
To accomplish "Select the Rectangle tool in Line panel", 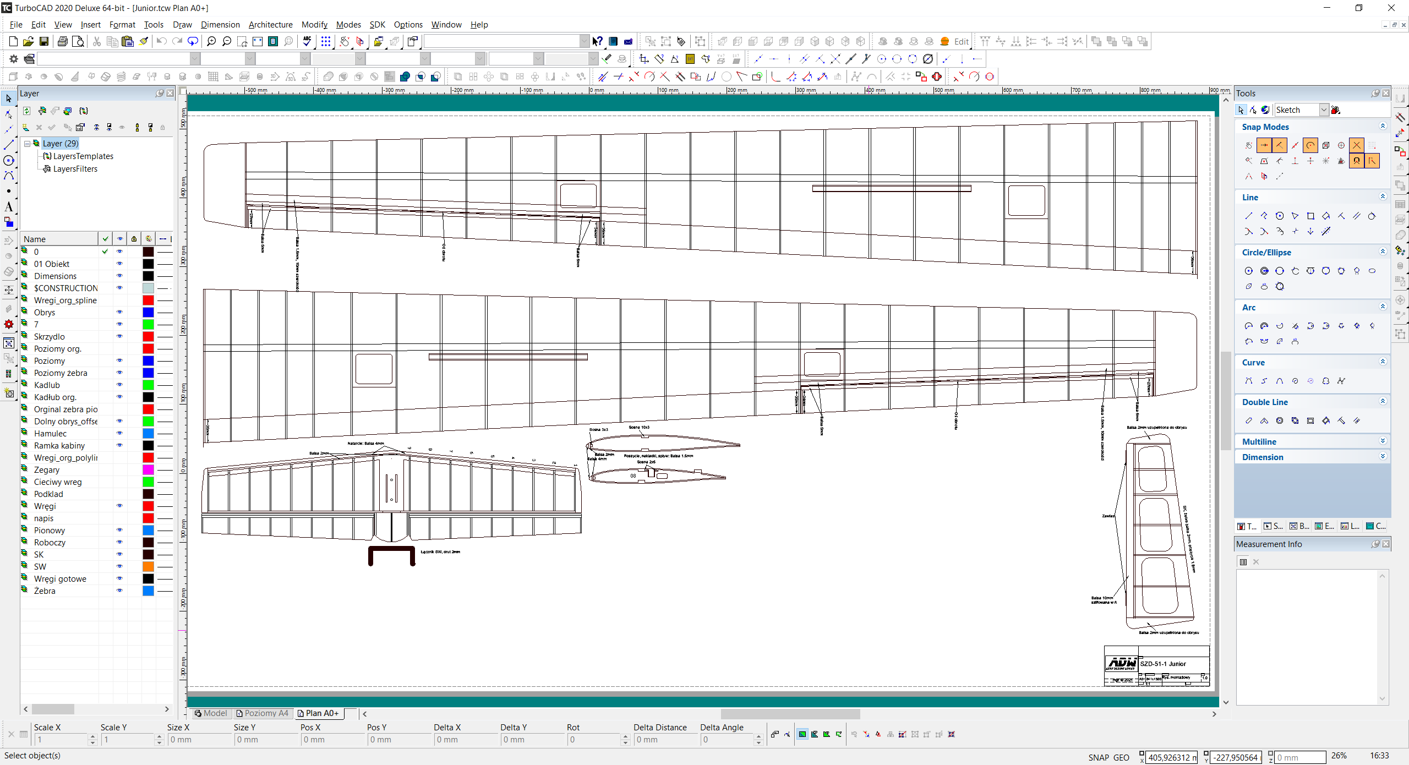I will pyautogui.click(x=1310, y=216).
